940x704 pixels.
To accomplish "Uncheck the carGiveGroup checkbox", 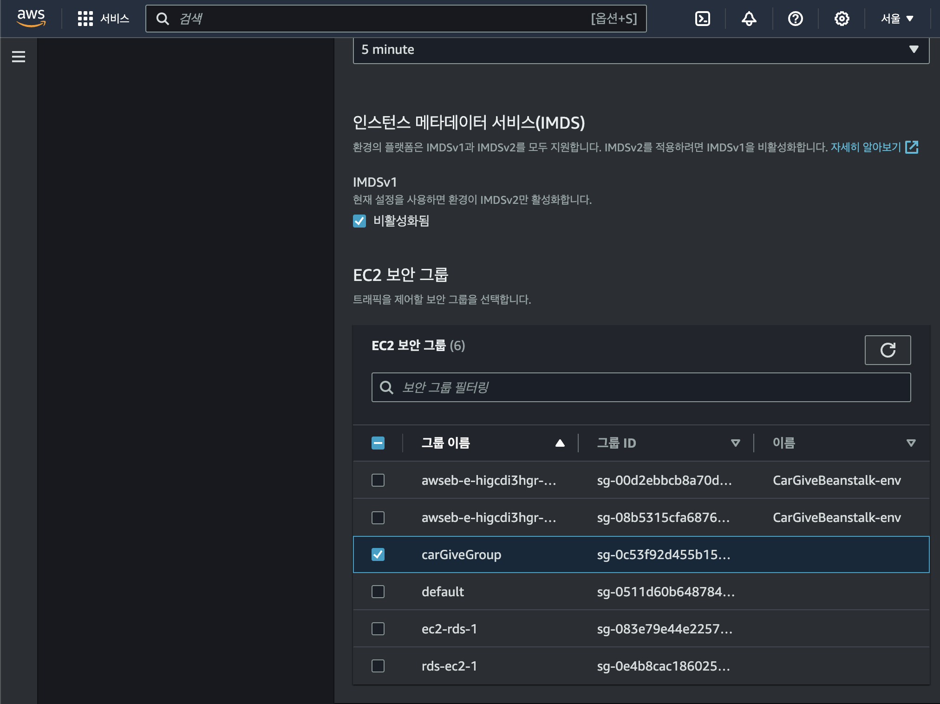I will [x=378, y=554].
